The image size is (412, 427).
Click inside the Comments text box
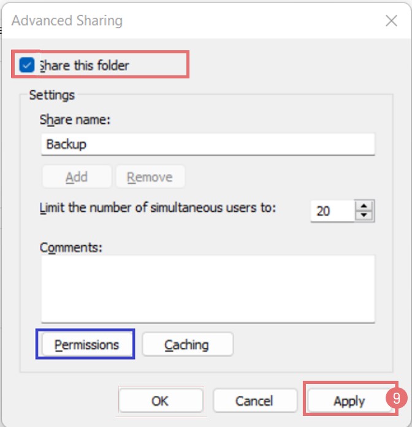(x=208, y=288)
